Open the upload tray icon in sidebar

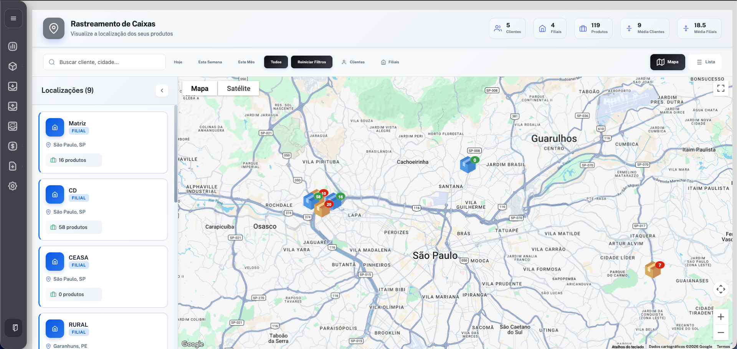click(13, 106)
